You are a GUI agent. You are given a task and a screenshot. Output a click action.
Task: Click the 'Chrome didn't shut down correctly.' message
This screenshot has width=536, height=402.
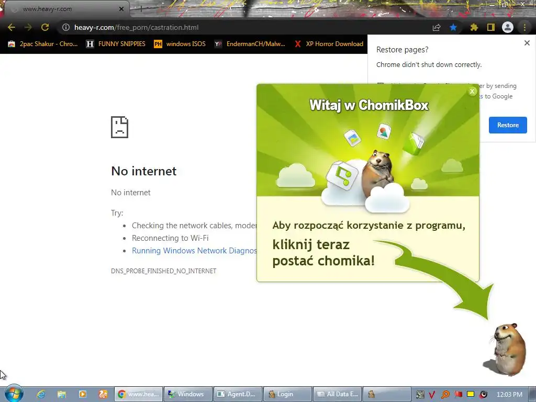point(429,64)
